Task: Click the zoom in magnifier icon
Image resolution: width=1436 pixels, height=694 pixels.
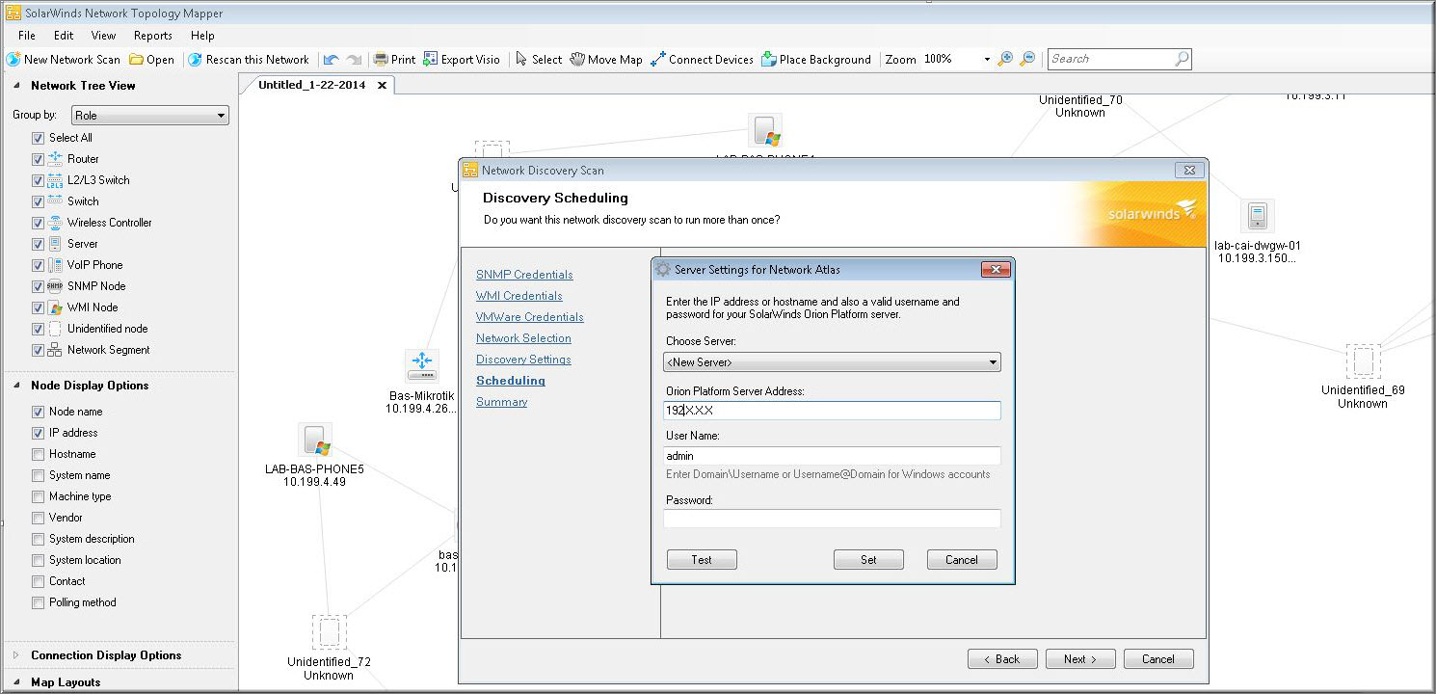Action: 1005,59
